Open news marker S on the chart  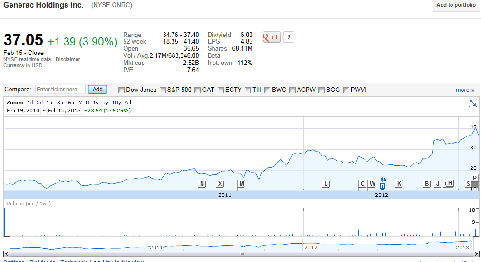pos(468,184)
